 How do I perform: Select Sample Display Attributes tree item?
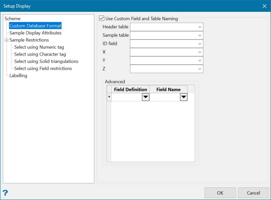pos(35,33)
